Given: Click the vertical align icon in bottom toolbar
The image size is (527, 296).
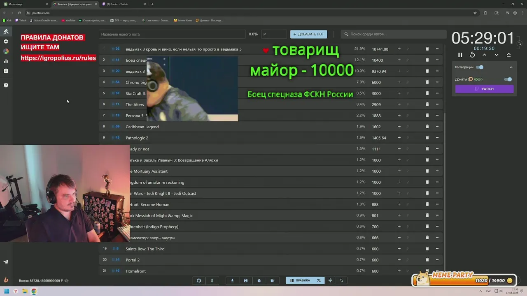Looking at the screenshot, I should click(x=330, y=280).
